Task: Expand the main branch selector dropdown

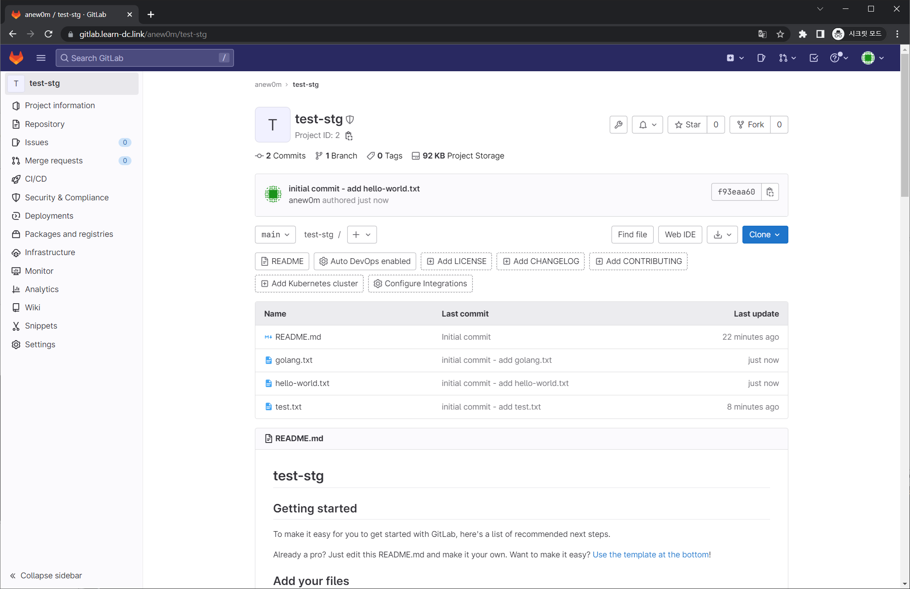Action: tap(275, 235)
